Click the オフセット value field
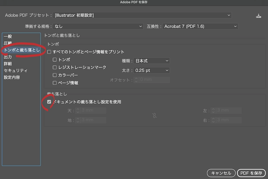The width and height of the screenshot is (268, 179). pos(155,80)
